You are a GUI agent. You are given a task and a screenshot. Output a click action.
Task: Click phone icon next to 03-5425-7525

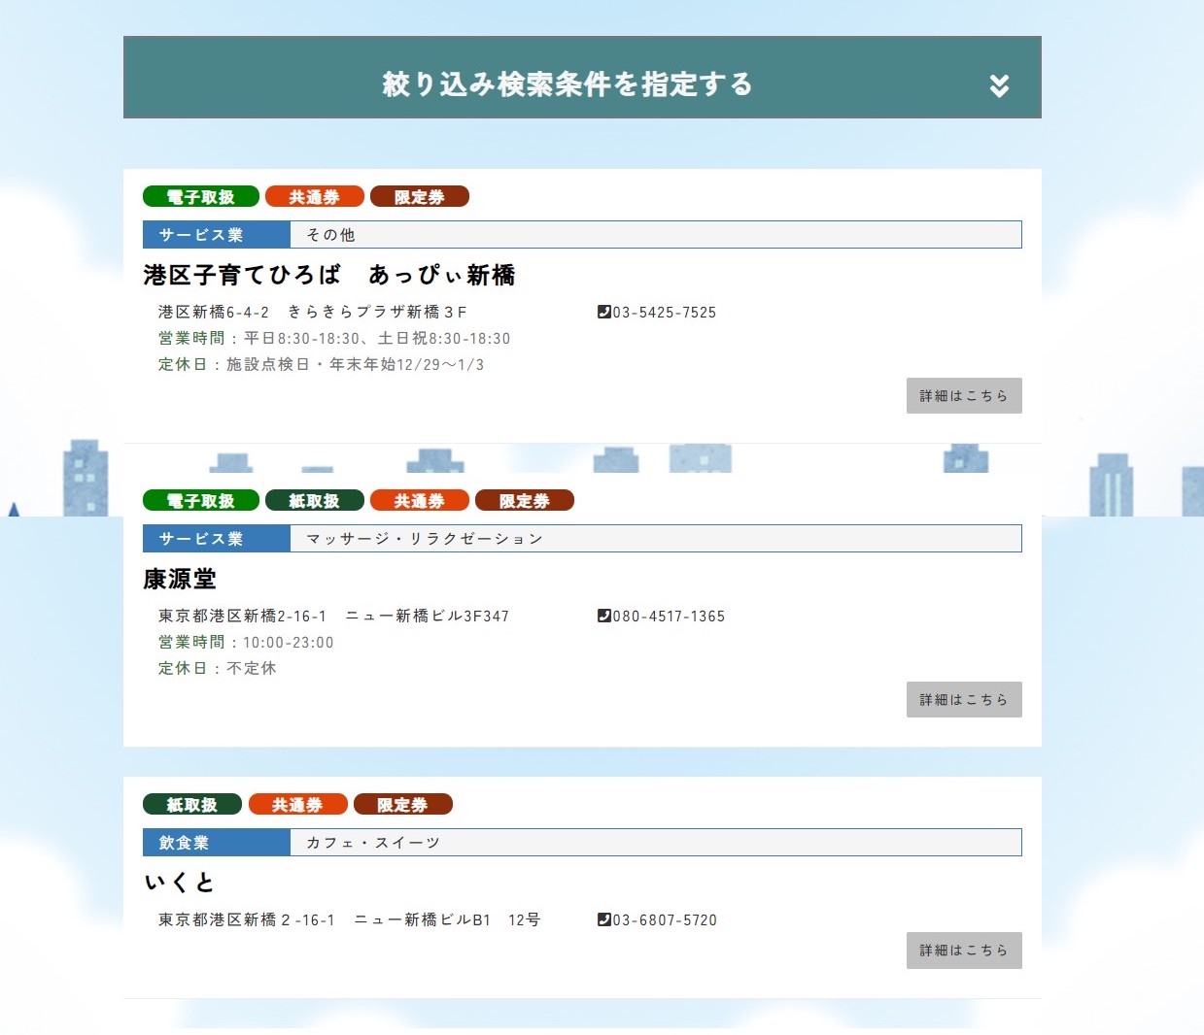(603, 312)
